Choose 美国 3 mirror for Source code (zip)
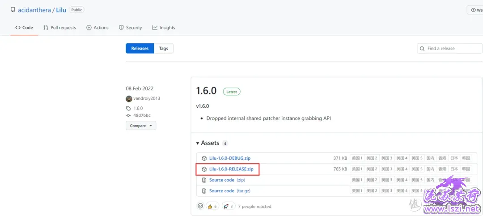 point(387,180)
